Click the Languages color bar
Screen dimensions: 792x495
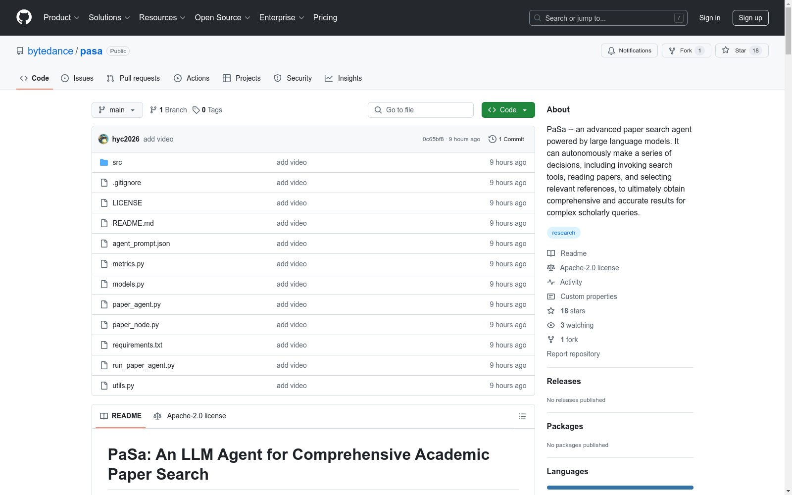tap(620, 488)
